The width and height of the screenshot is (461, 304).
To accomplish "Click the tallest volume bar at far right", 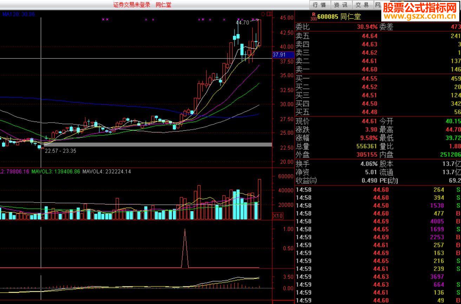I will tap(259, 199).
